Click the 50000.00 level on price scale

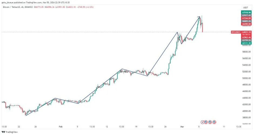246,78
